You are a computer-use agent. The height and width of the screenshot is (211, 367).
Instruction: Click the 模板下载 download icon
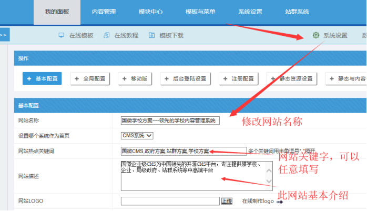[152, 36]
